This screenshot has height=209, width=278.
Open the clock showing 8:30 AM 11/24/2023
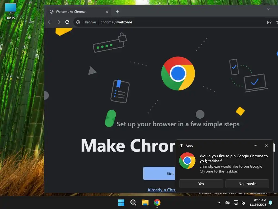(258, 202)
